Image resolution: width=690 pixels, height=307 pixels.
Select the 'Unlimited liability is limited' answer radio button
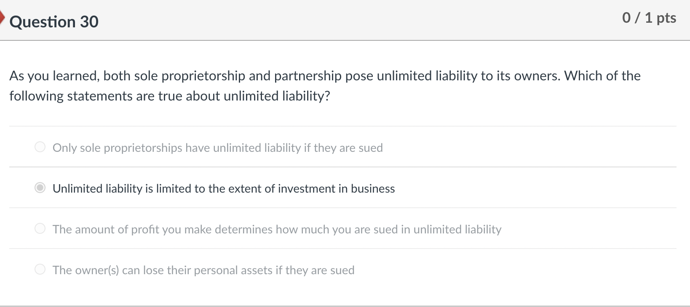(40, 188)
